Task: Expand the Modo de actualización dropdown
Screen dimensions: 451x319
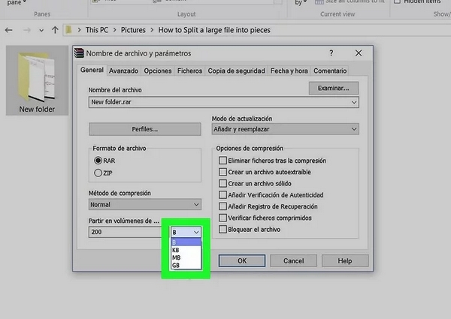Action: pos(286,129)
